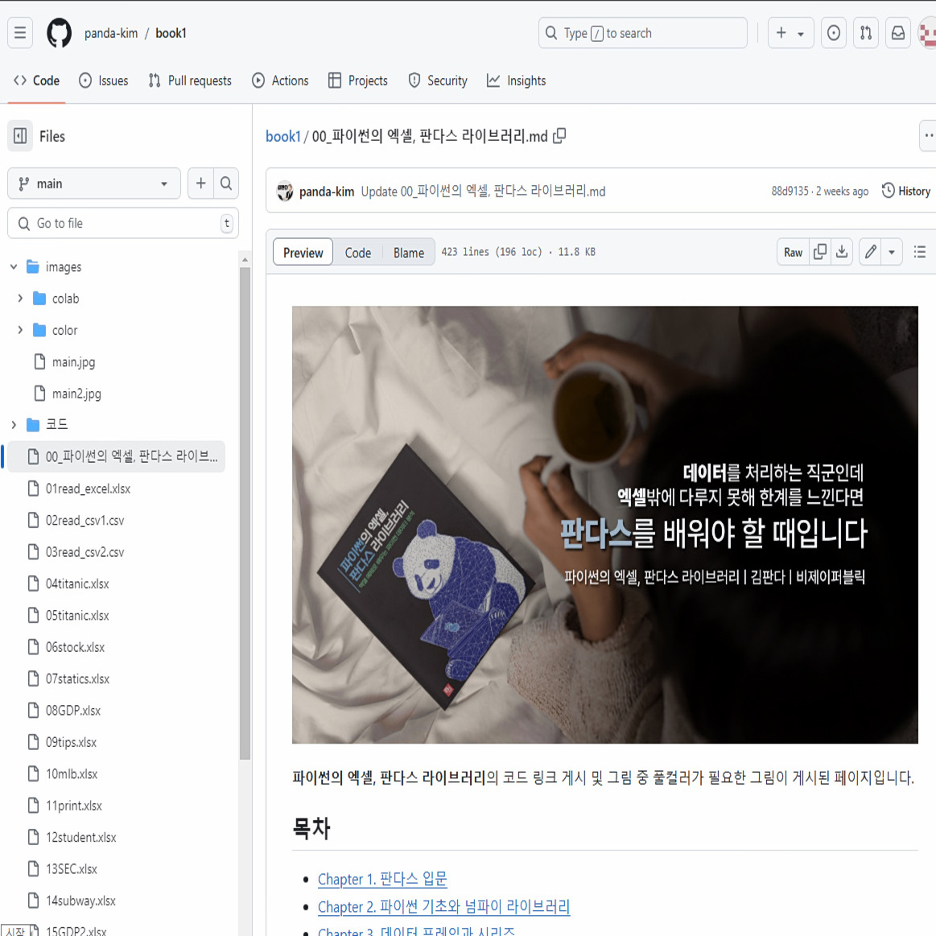Open the issues shortcut icon in header
Screen dimensions: 936x936
pos(833,33)
